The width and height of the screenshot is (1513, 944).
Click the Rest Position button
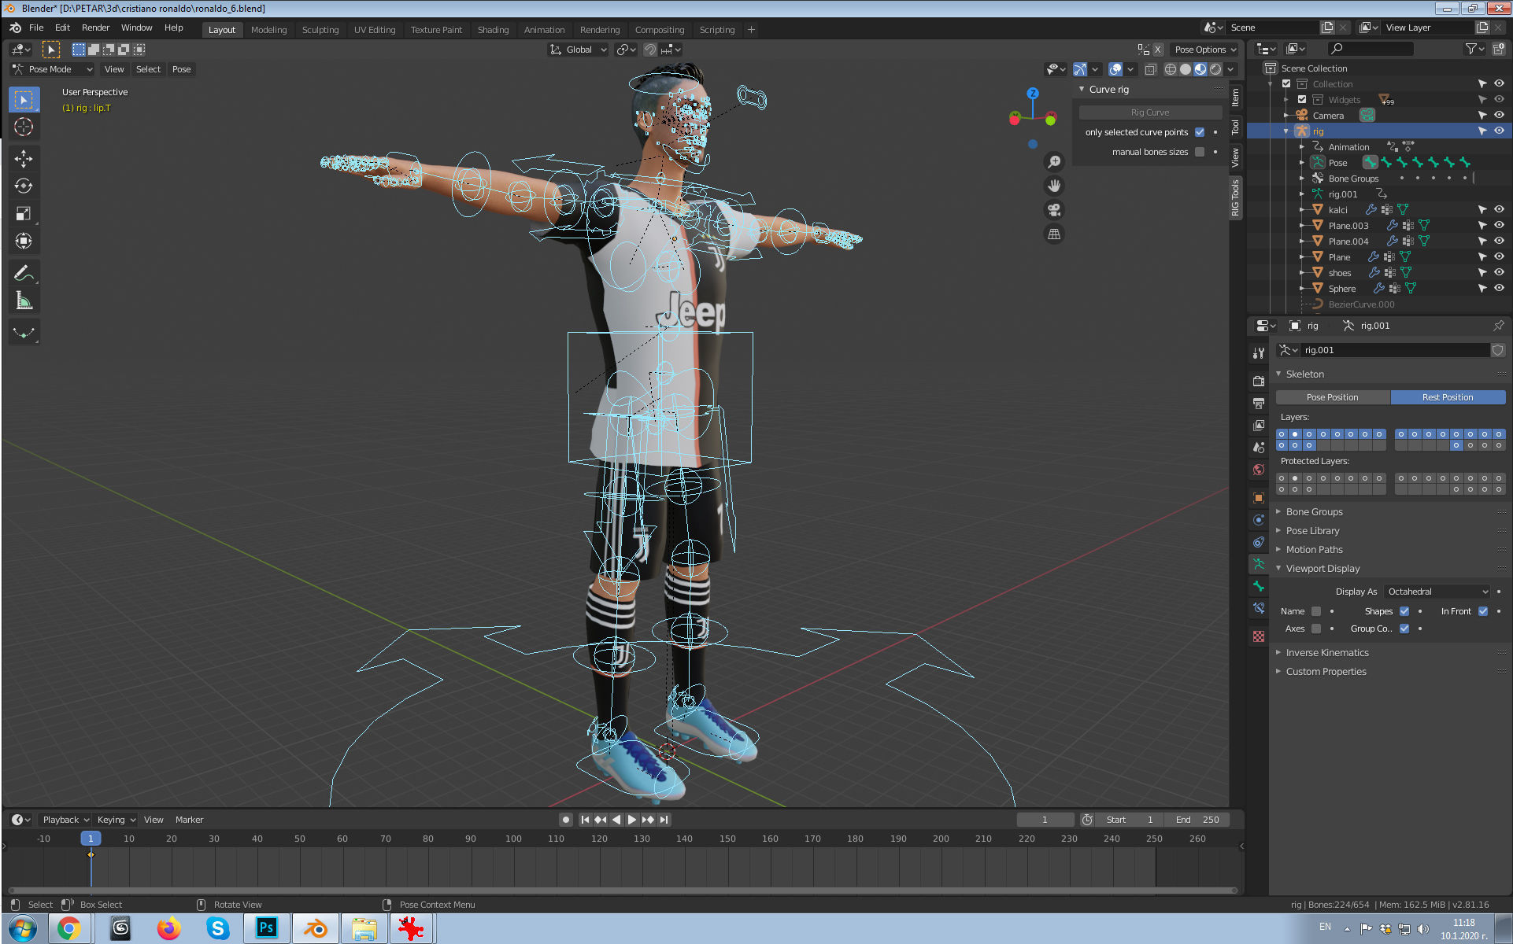(1447, 397)
